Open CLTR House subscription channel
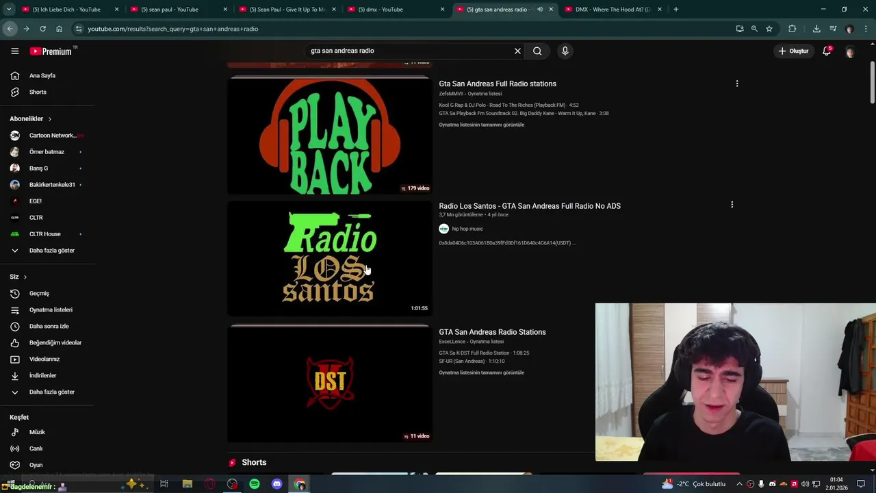This screenshot has height=493, width=876. click(47, 234)
